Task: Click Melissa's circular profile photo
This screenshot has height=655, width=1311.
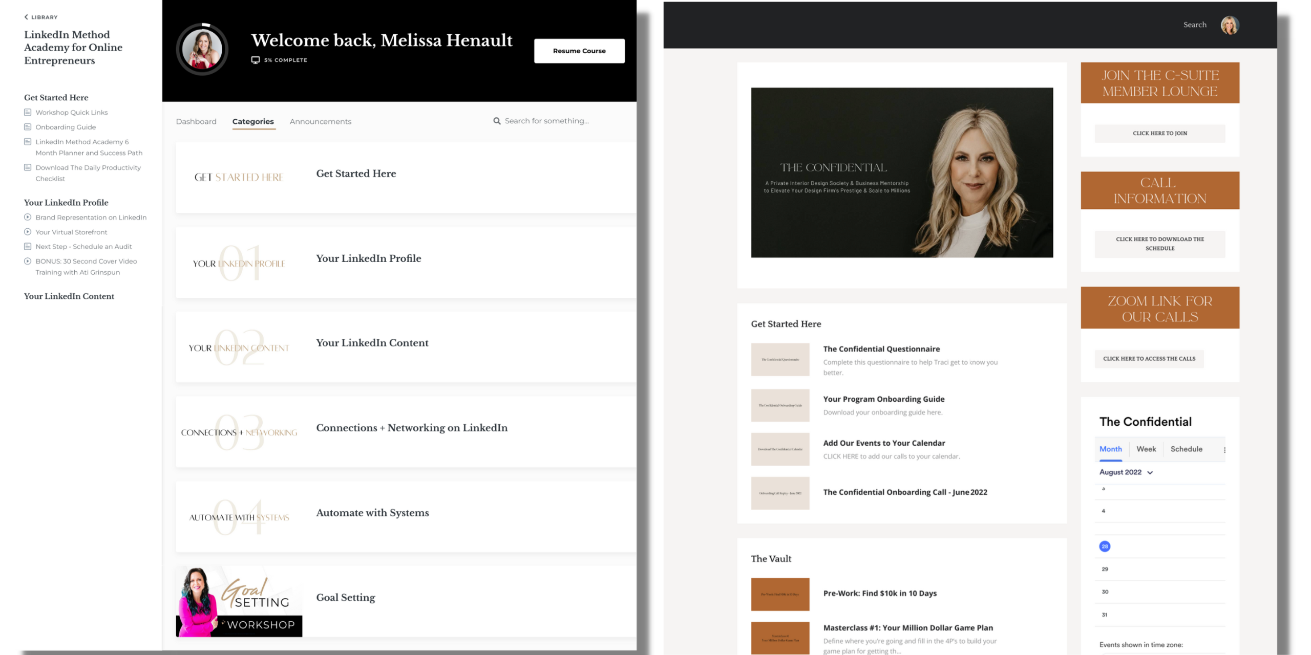Action: [x=202, y=49]
